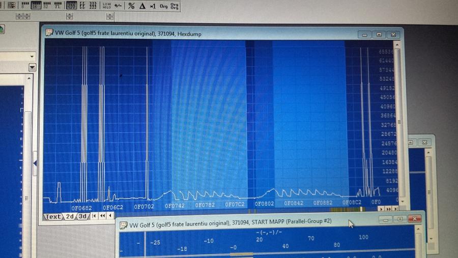Expand the dropdown arrow in left panel

(33, 68)
